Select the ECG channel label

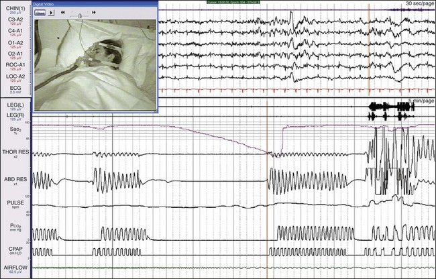point(15,87)
